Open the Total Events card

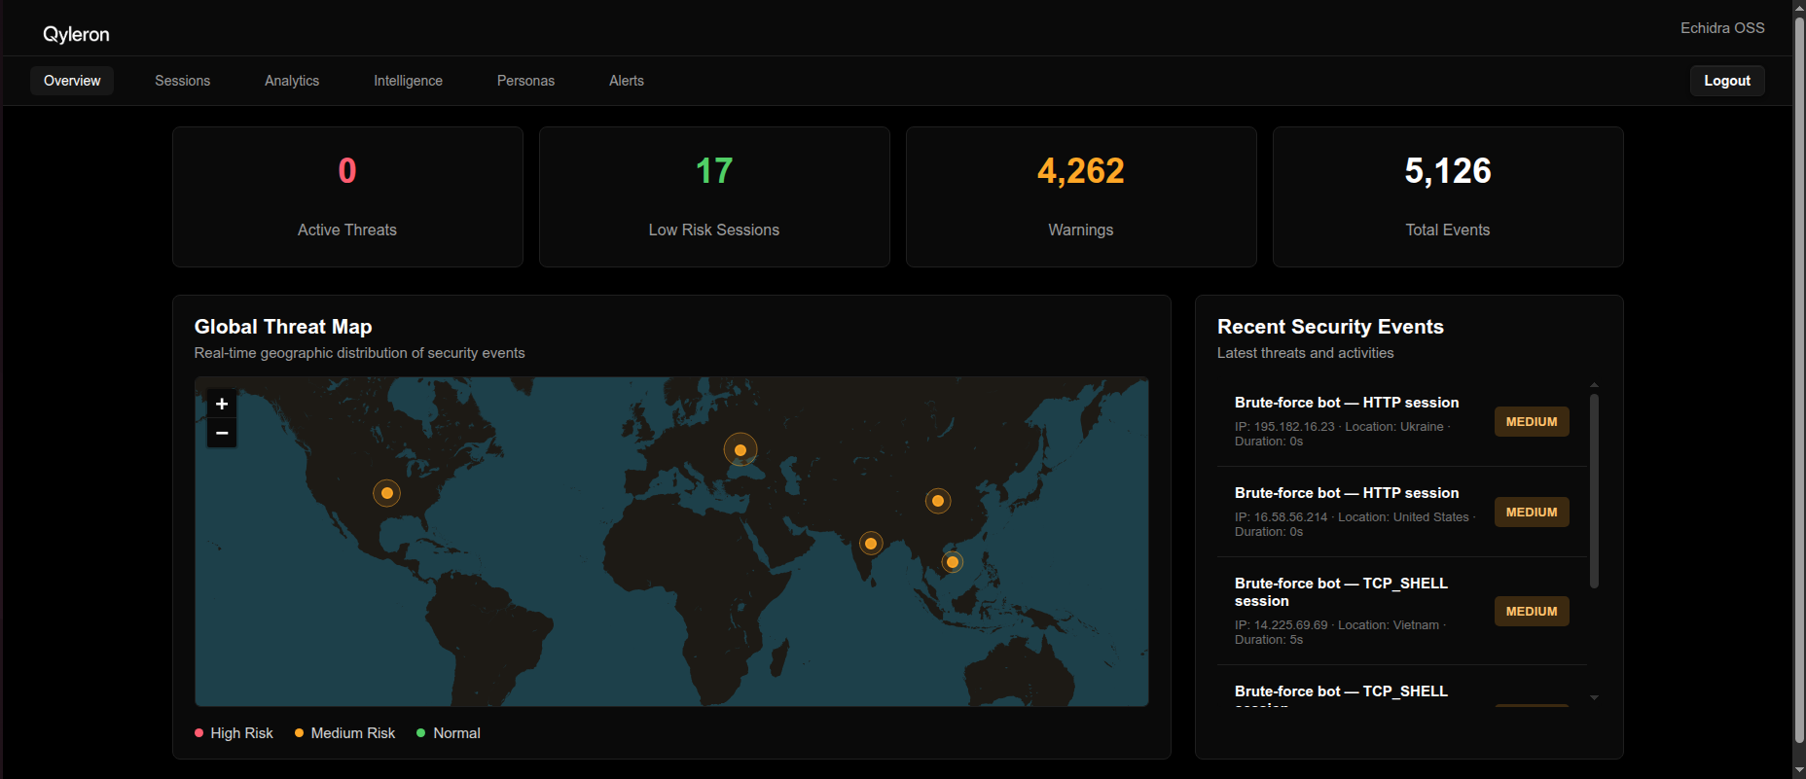[1448, 196]
